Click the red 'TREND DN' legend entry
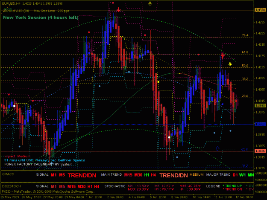This screenshot has width=267, height=200. tap(232, 189)
